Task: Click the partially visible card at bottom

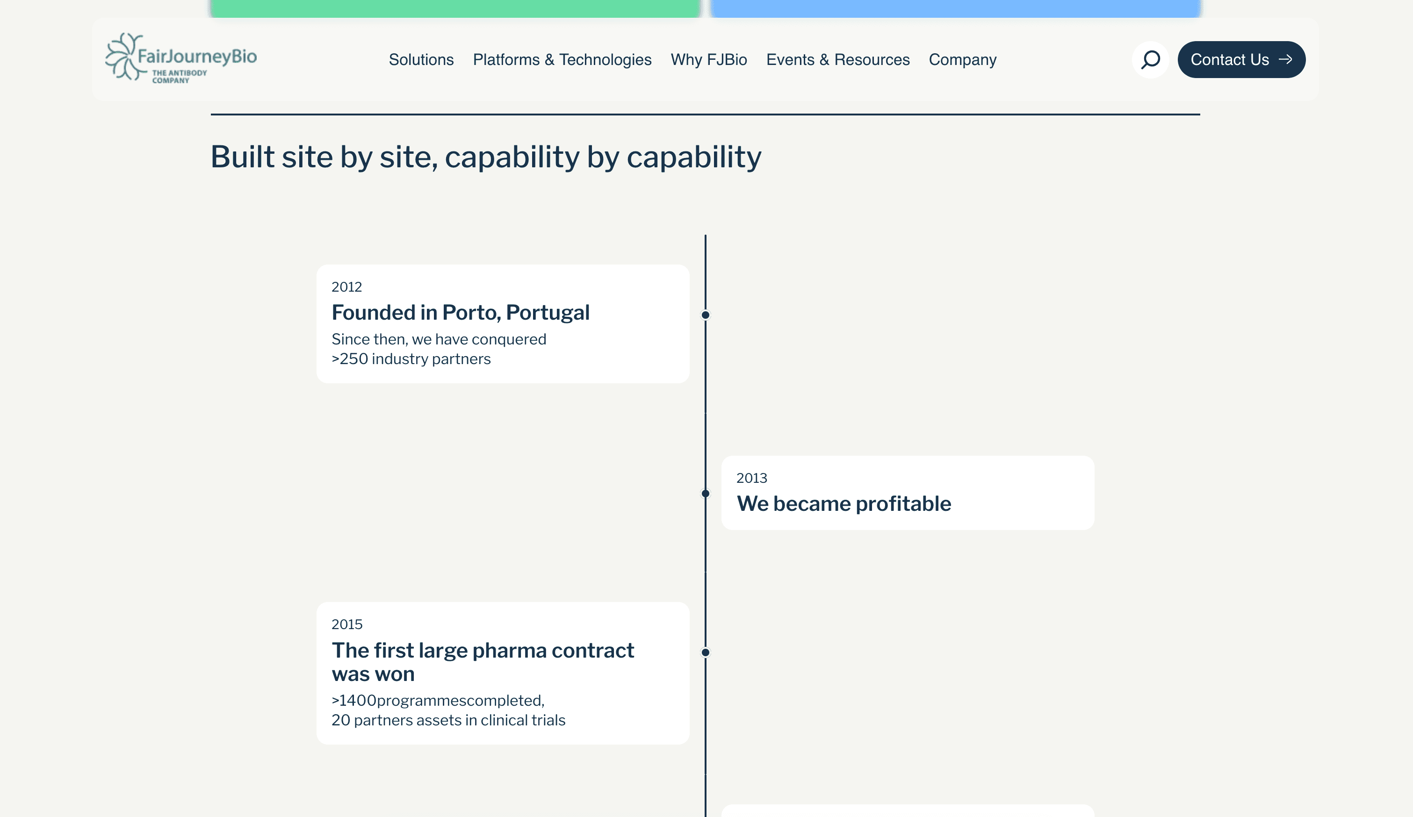Action: (x=907, y=811)
